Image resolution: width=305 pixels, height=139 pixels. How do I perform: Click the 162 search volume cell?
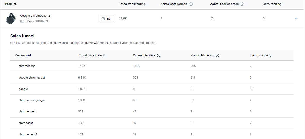coord(80,134)
